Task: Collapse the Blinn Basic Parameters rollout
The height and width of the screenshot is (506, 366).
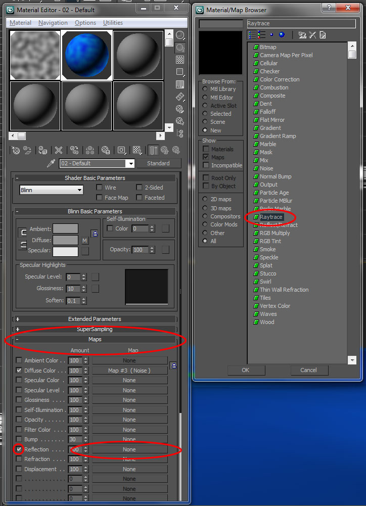Action: tap(95, 211)
